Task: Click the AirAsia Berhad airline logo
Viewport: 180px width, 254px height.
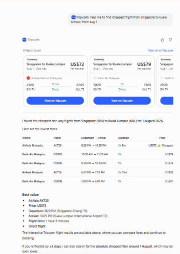Action: [28, 78]
